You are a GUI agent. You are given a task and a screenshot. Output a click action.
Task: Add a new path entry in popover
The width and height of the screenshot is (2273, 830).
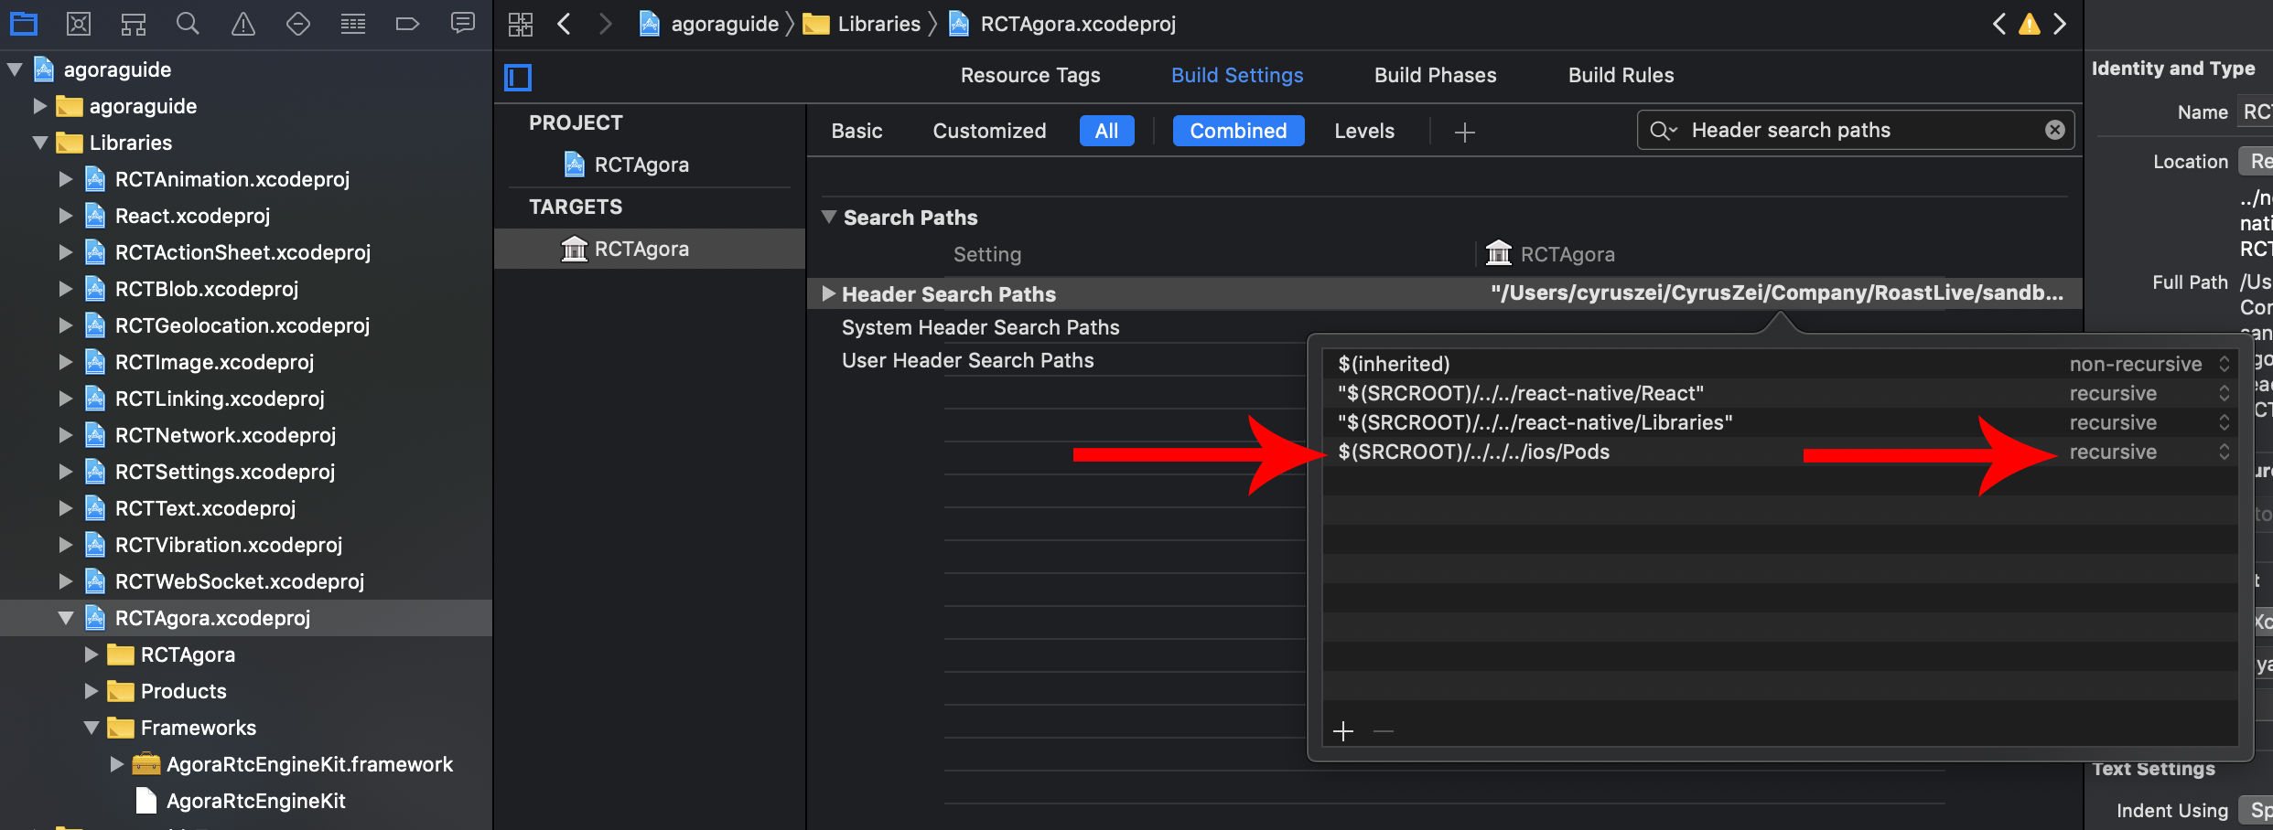click(x=1343, y=731)
